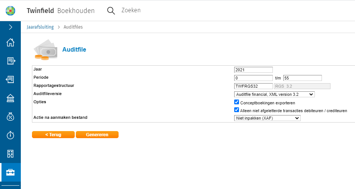
Task: Open the Home icon in sidebar
Action: coord(10,42)
